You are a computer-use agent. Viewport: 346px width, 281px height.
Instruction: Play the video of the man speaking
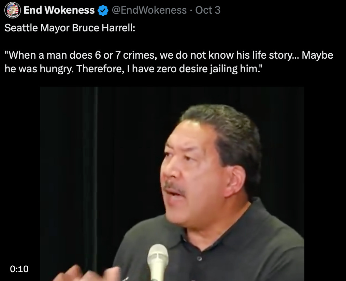pyautogui.click(x=172, y=184)
